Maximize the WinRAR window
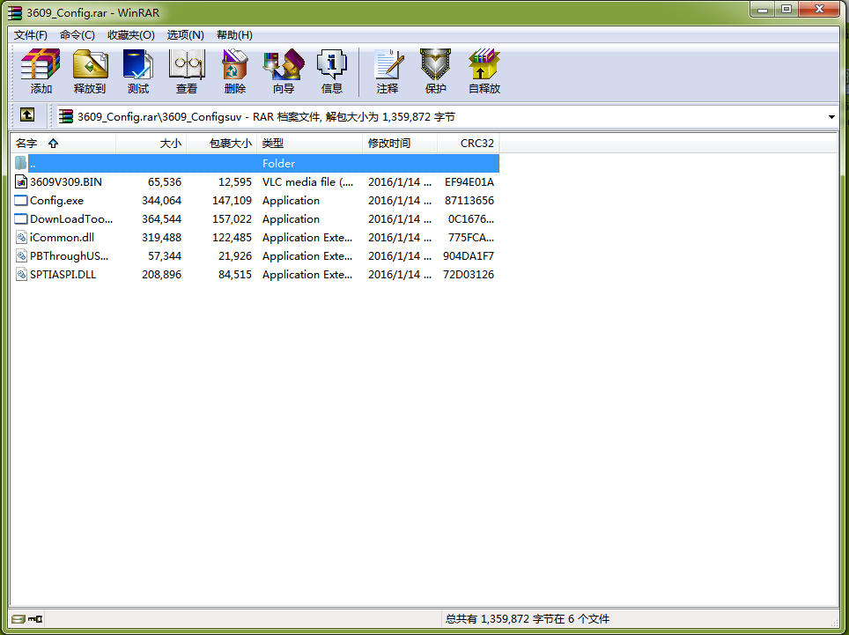The image size is (849, 635). tap(786, 9)
